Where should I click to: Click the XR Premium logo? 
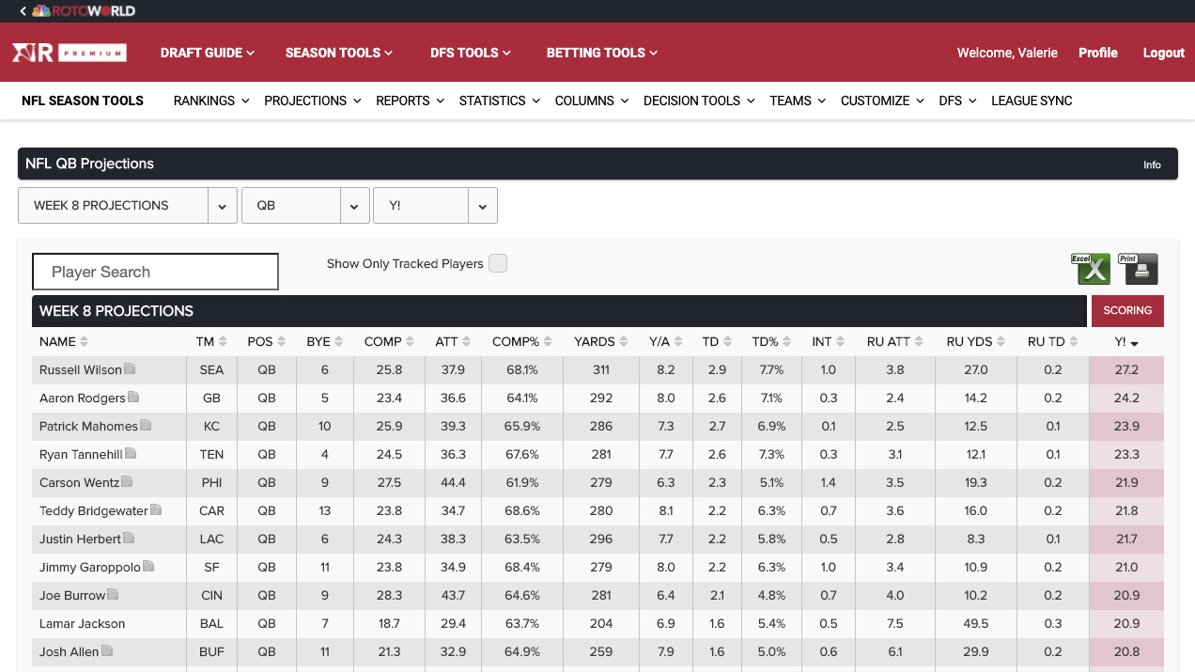69,53
